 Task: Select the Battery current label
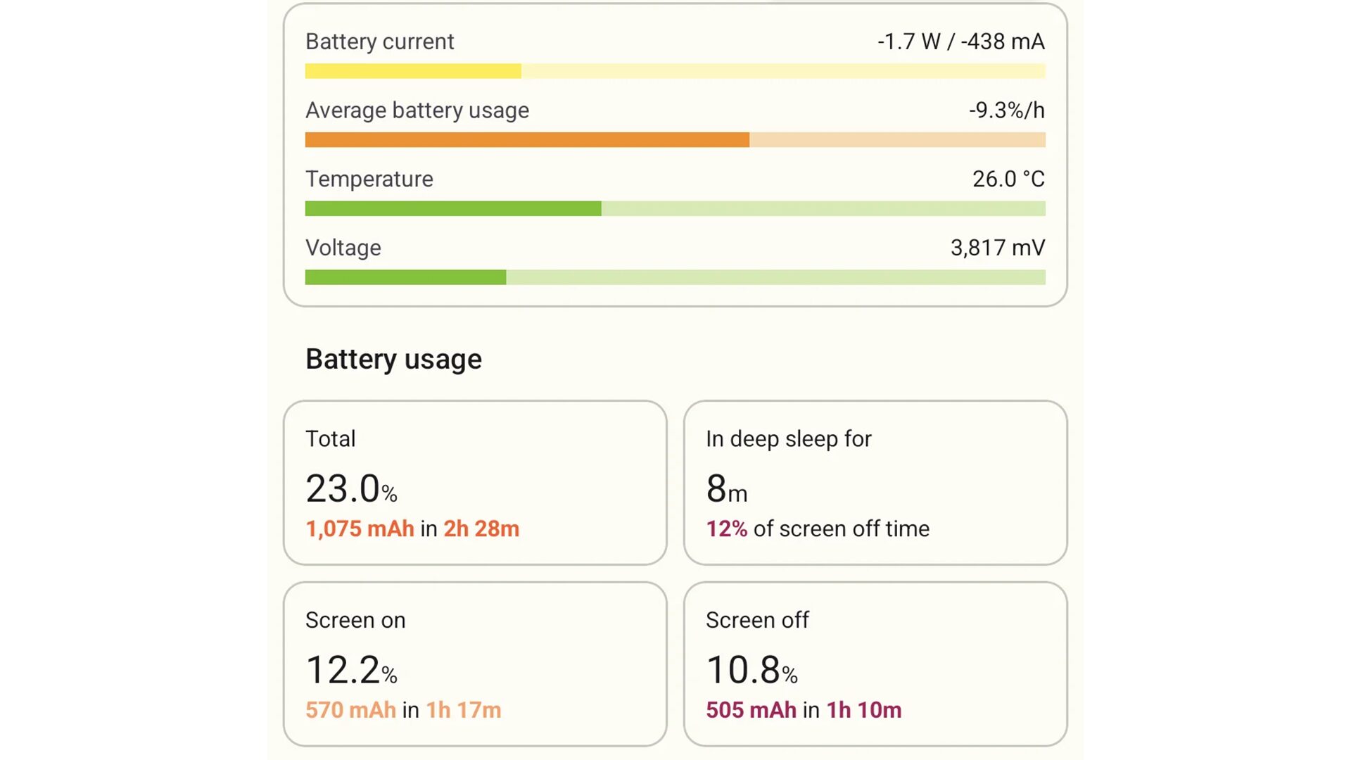379,42
